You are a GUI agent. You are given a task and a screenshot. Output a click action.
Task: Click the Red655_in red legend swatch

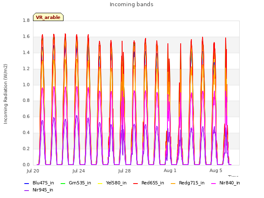click(x=136, y=183)
